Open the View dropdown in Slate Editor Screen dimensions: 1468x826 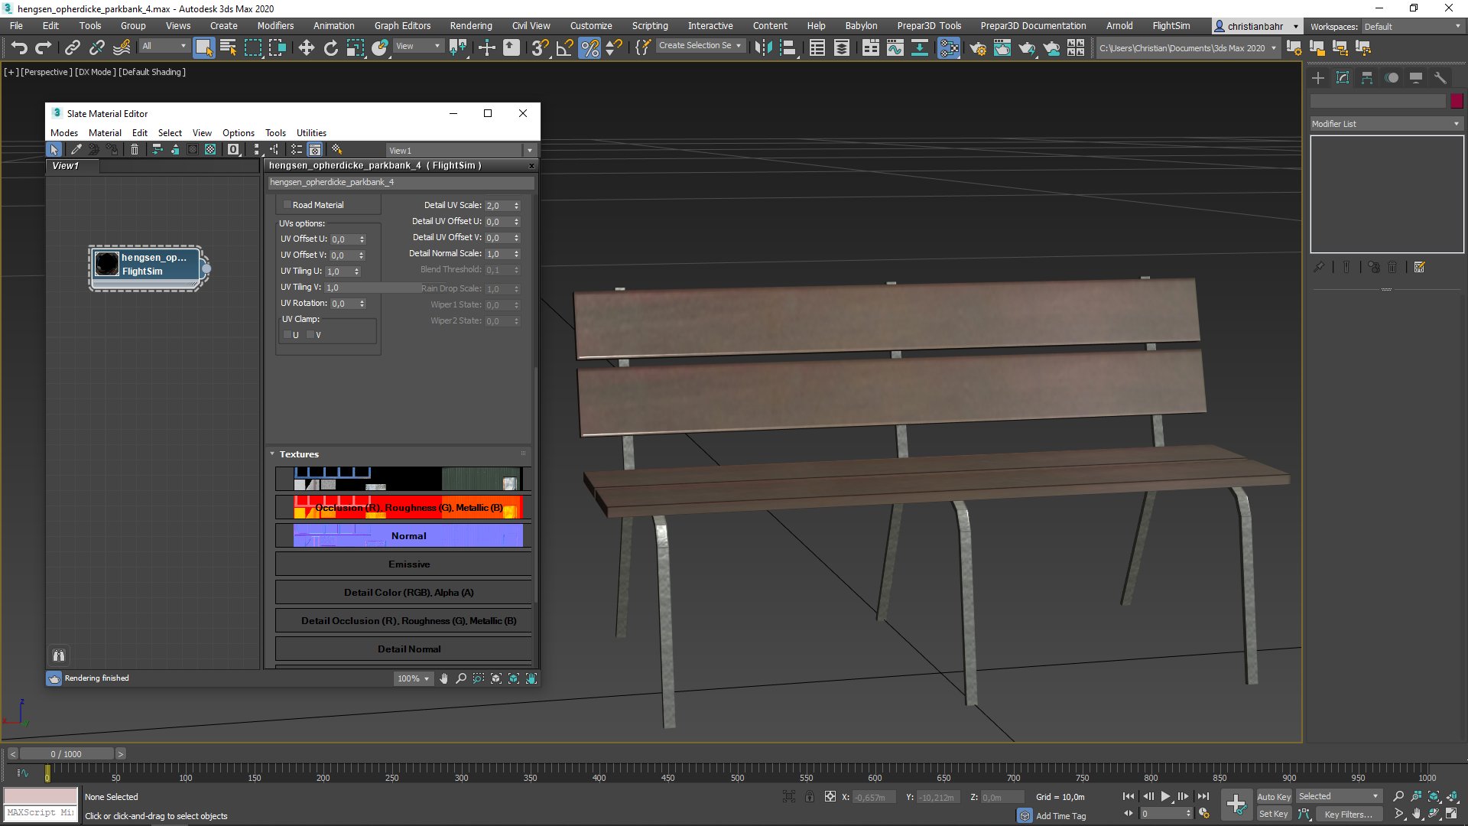(202, 132)
